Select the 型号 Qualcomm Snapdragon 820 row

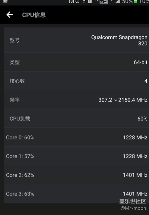(76, 40)
